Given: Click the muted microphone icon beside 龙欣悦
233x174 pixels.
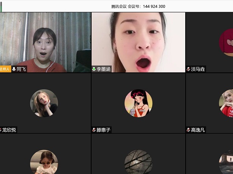Looking at the screenshot, I should point(1,130).
